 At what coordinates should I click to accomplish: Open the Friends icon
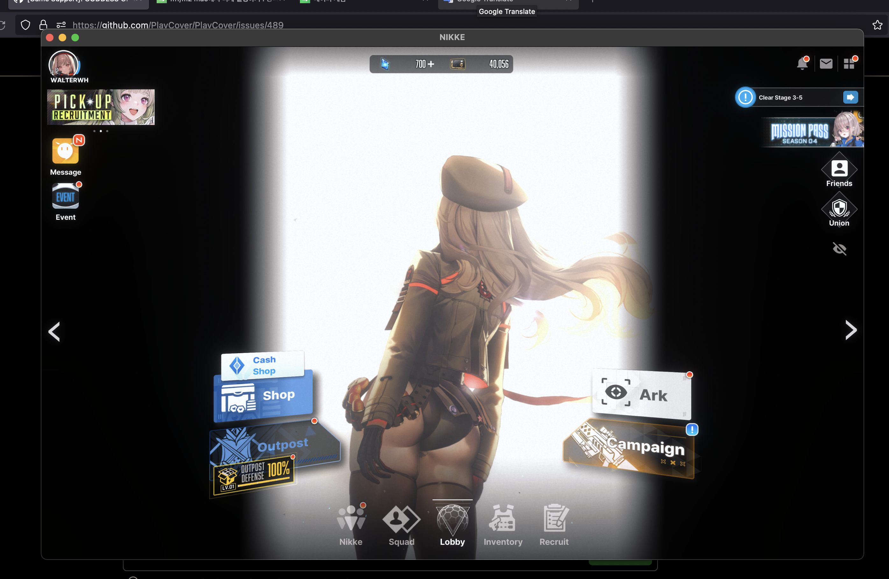[x=839, y=169]
